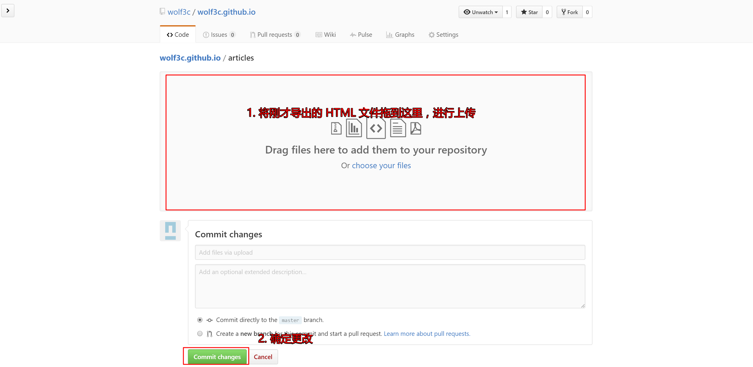
Task: Click the Fork icon button
Action: click(569, 12)
